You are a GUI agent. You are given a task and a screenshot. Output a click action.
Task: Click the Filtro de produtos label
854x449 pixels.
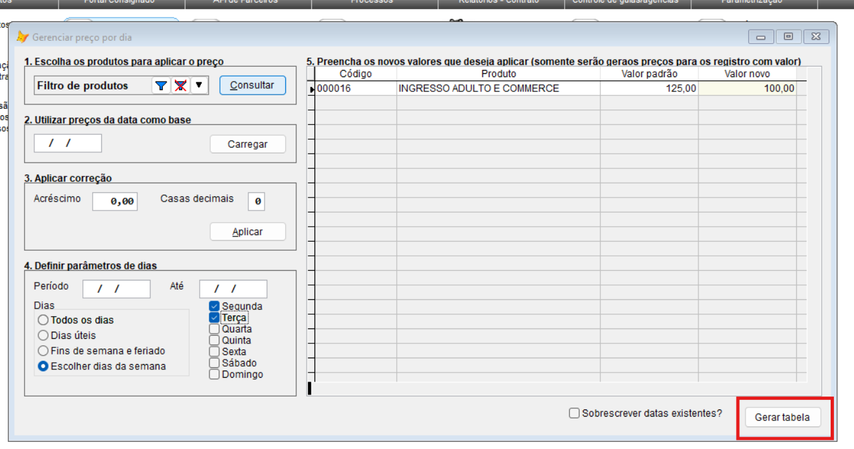click(x=83, y=86)
